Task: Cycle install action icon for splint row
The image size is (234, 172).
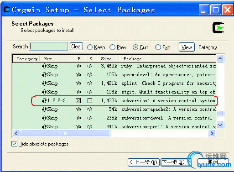Action: tap(44, 83)
